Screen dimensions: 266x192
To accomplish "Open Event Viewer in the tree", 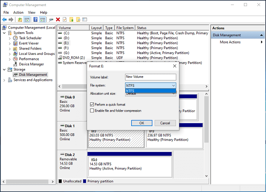I will click(x=28, y=43).
